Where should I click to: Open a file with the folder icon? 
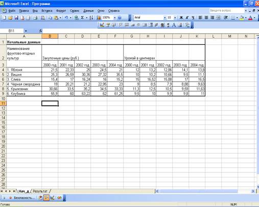(10, 17)
